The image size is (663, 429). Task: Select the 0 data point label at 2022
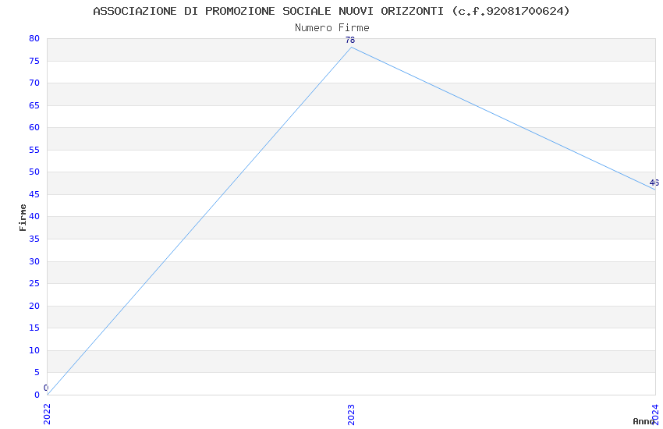[x=46, y=388]
